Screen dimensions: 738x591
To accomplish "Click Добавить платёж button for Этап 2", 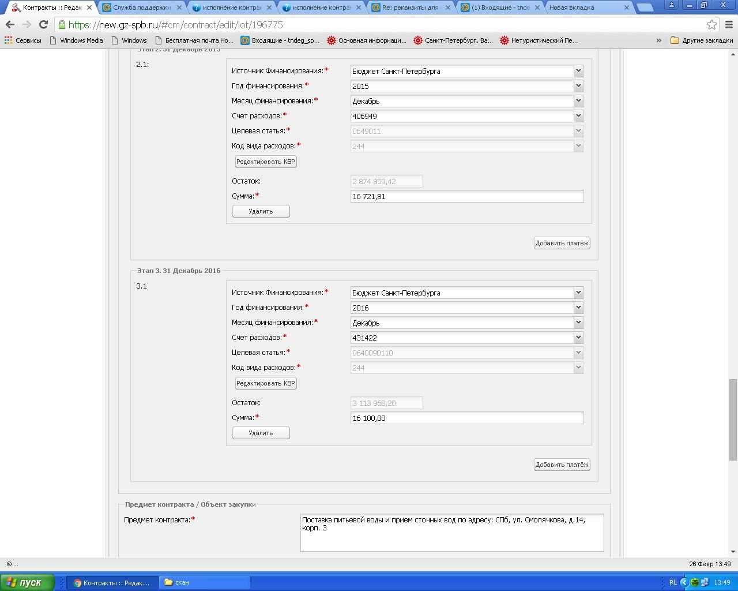I will [x=562, y=243].
